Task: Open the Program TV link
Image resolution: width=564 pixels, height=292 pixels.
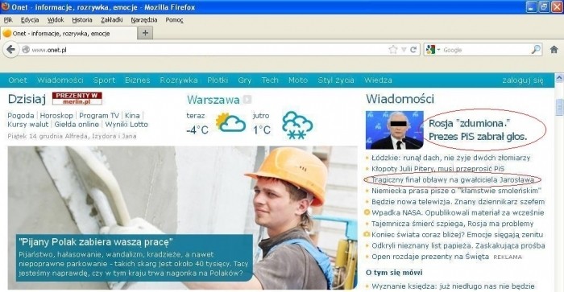Action: point(99,115)
